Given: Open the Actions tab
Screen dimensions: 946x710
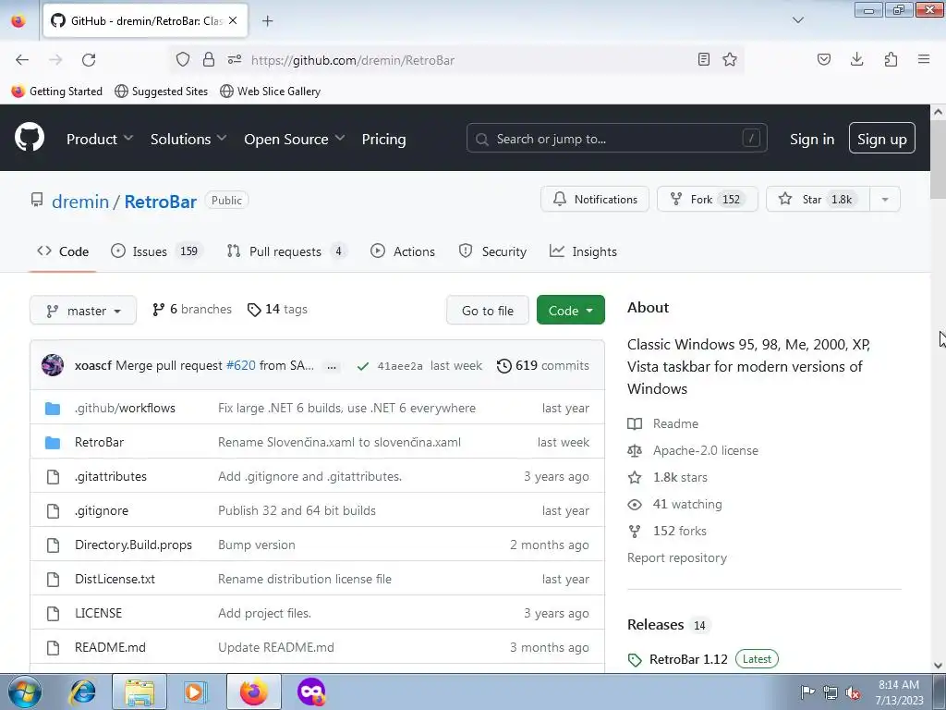Looking at the screenshot, I should coord(403,251).
